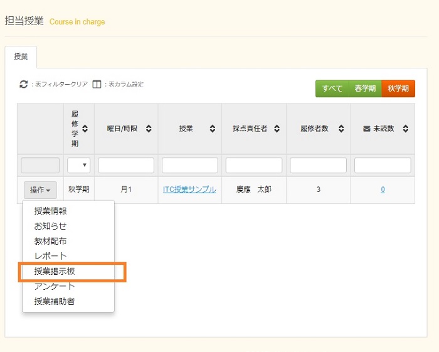Open the ITC授業サンプル course link
The image size is (439, 352).
(189, 189)
